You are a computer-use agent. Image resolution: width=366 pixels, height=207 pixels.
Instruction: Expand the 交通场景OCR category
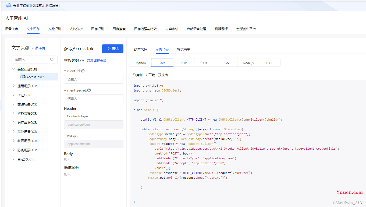click(x=14, y=104)
